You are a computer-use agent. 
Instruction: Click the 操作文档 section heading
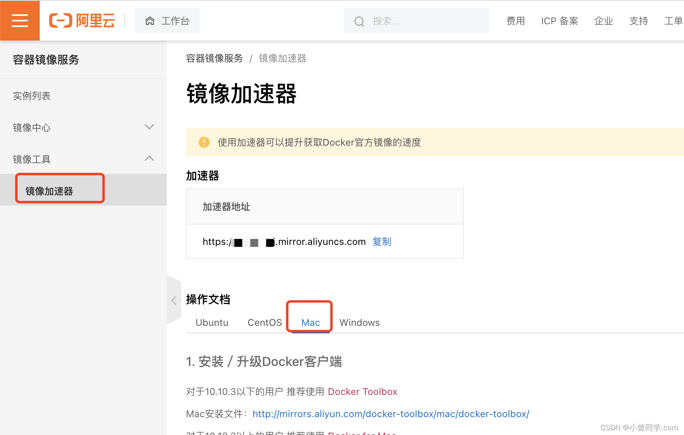click(x=208, y=299)
